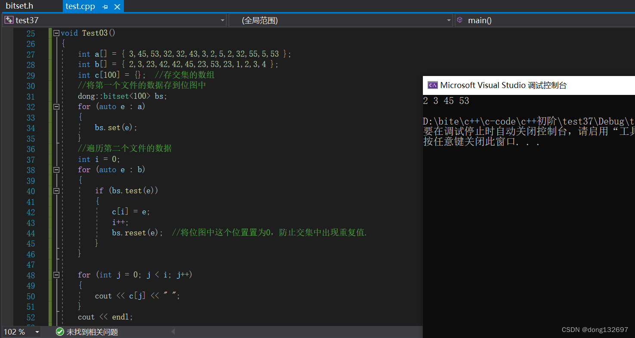Click the "bs.set(e);" statement
Viewport: 635px width, 338px height.
coord(116,128)
